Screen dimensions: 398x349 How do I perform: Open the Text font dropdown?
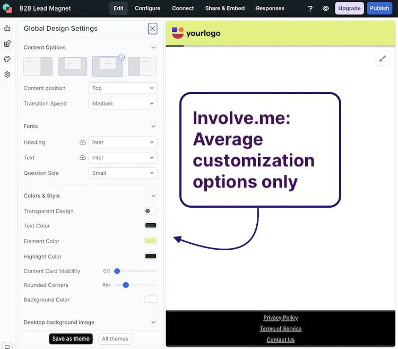123,158
